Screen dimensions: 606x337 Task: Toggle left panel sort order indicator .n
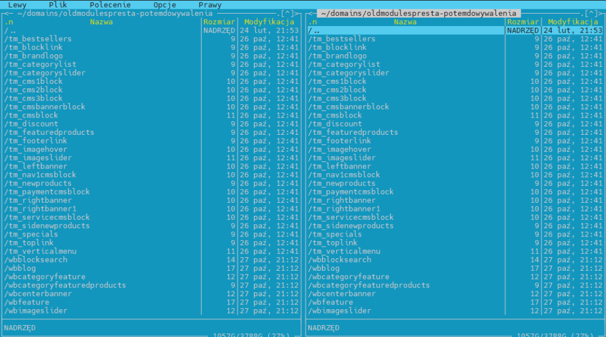[8, 22]
